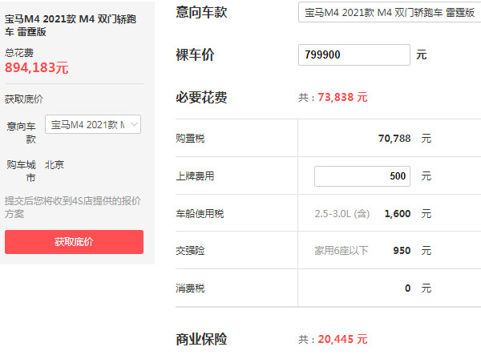Viewport: 481px width, 359px height.
Task: Click the 交强险 option 家用6座以下
Action: tap(342, 251)
